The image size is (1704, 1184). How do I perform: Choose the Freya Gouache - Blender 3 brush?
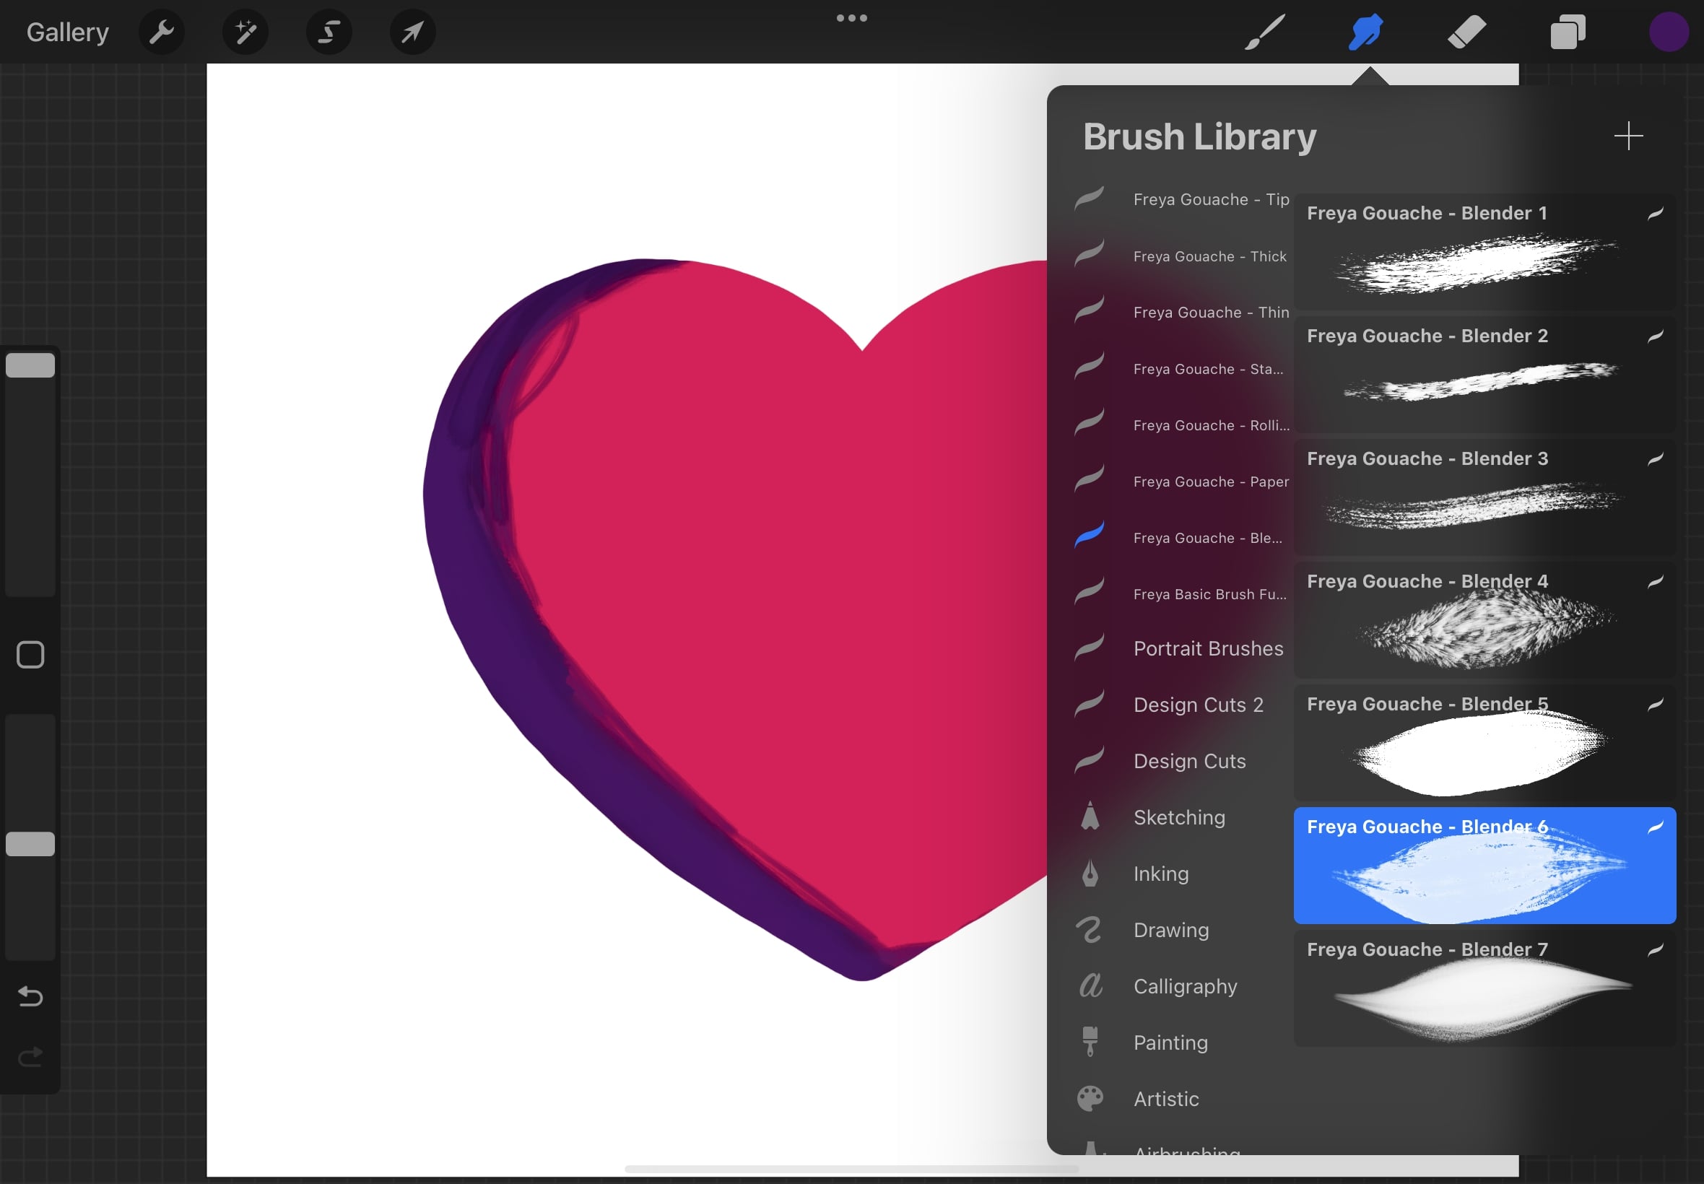(1484, 497)
